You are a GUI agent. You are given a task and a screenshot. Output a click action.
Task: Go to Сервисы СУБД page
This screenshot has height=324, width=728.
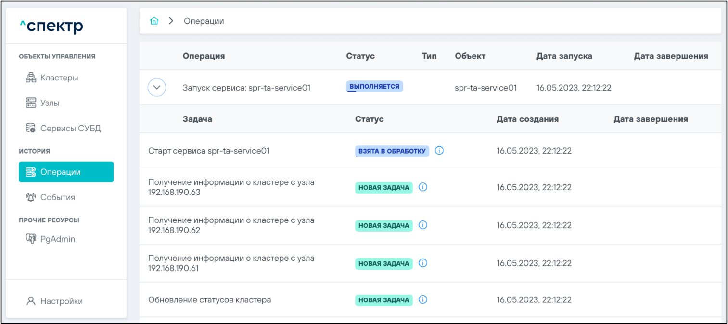coord(70,129)
